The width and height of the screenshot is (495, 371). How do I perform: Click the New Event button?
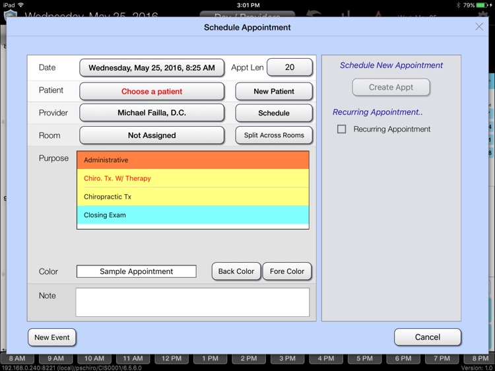(x=52, y=337)
